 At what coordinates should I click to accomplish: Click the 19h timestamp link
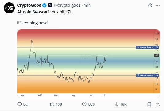(x=87, y=5)
